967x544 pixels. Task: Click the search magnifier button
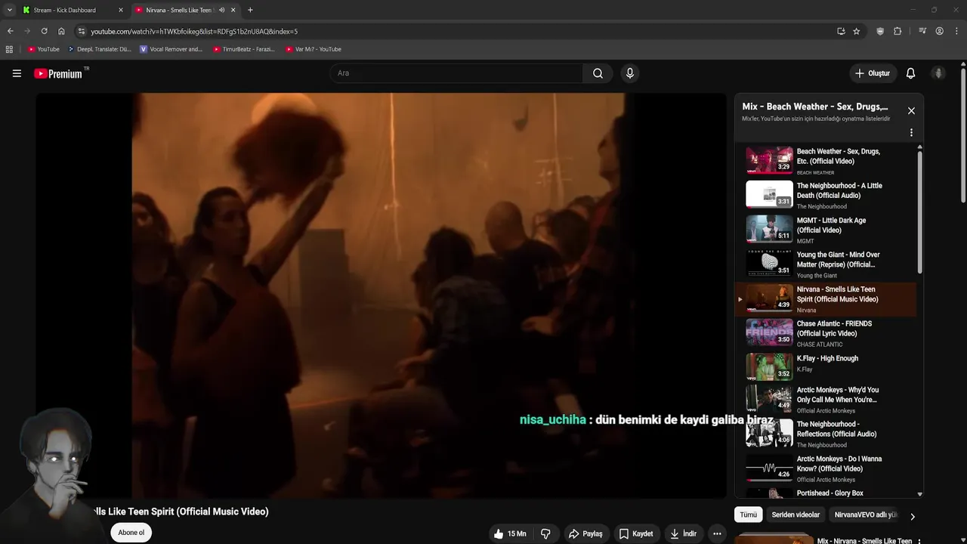click(x=598, y=73)
